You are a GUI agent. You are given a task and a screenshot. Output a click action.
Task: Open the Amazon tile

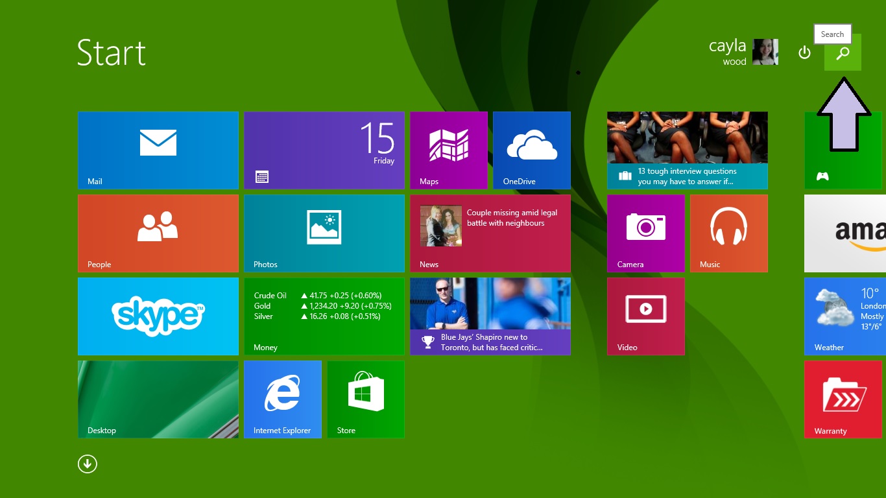coord(845,233)
